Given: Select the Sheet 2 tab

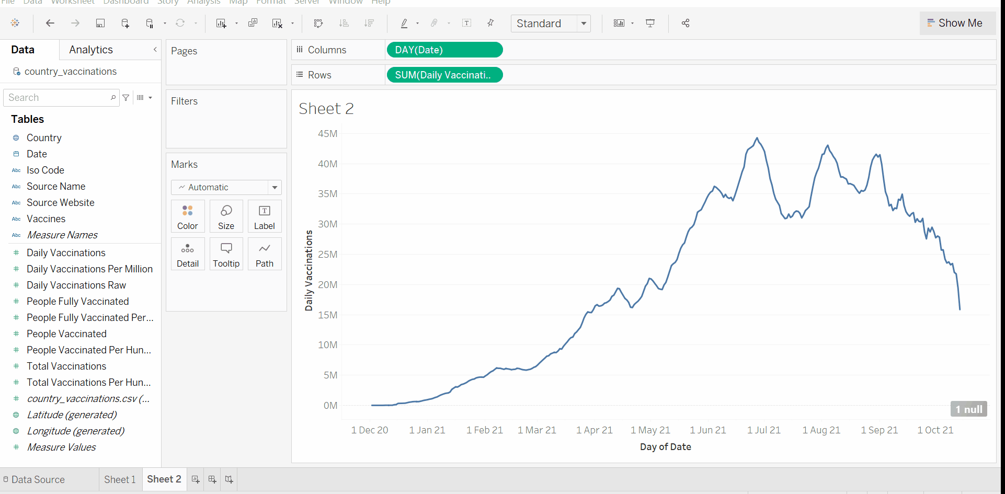Looking at the screenshot, I should 164,479.
